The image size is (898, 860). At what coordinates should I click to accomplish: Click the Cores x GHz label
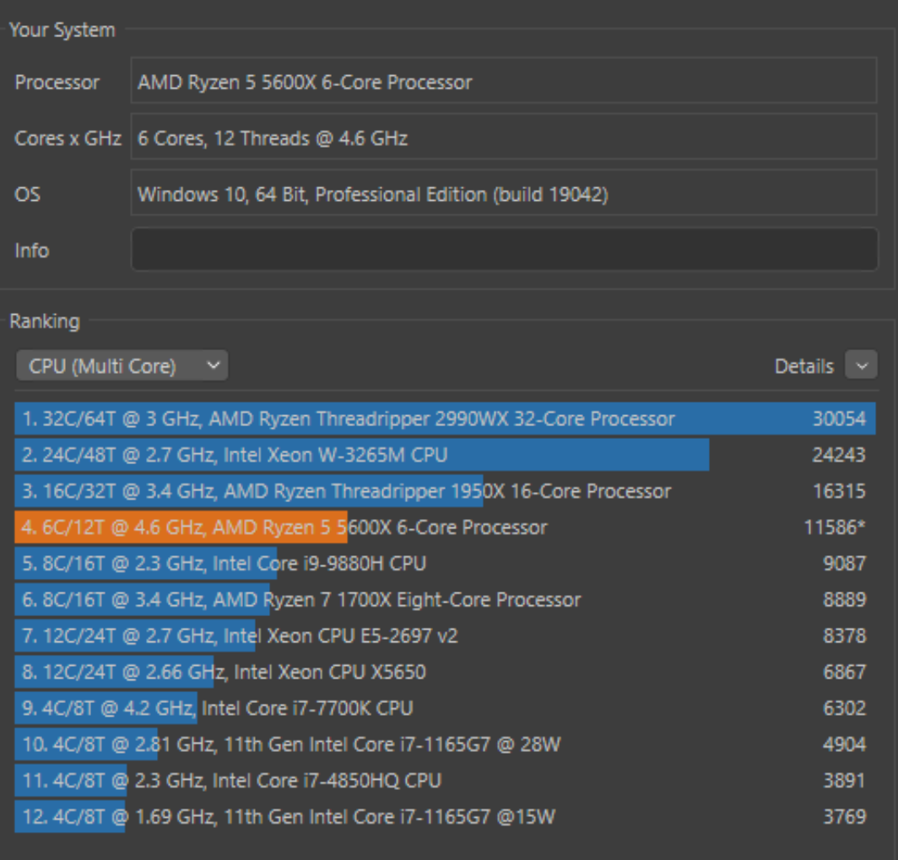[x=68, y=138]
